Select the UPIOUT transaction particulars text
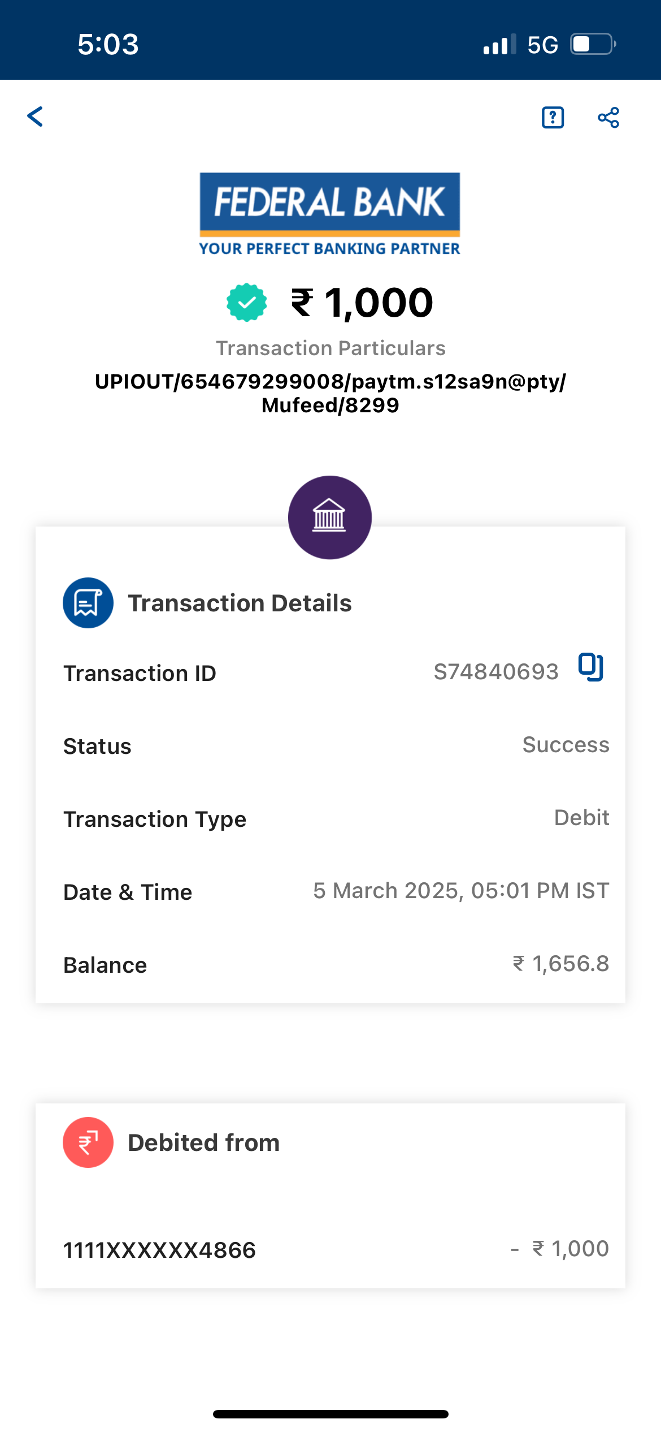The image size is (661, 1432). (330, 393)
